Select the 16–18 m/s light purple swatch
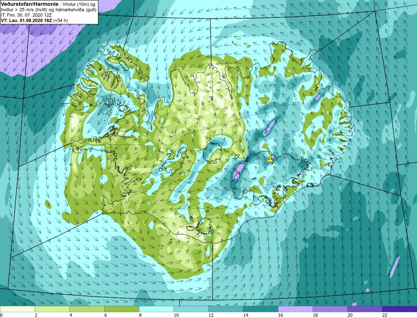The image size is (417, 318). (295, 309)
